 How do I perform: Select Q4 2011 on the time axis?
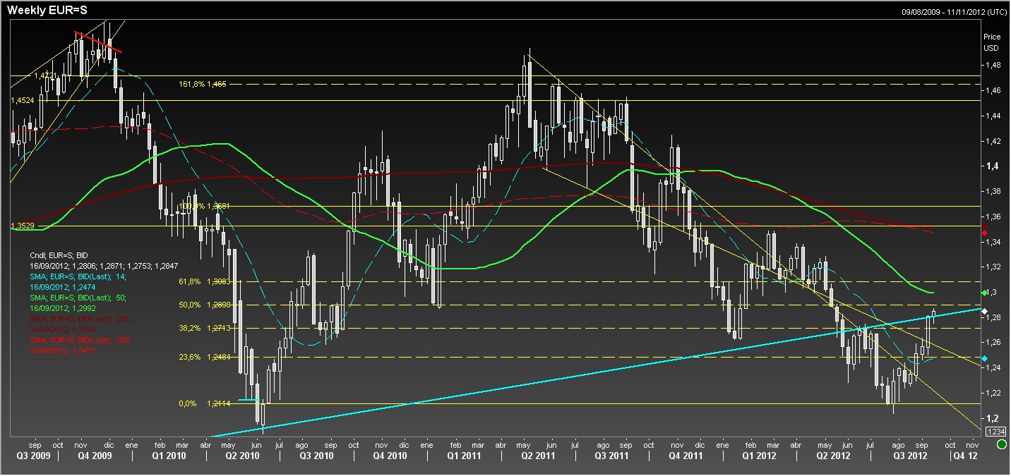point(687,456)
